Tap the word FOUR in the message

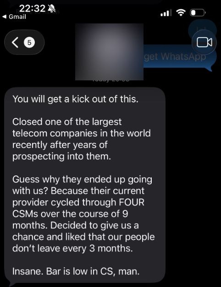[x=132, y=202]
